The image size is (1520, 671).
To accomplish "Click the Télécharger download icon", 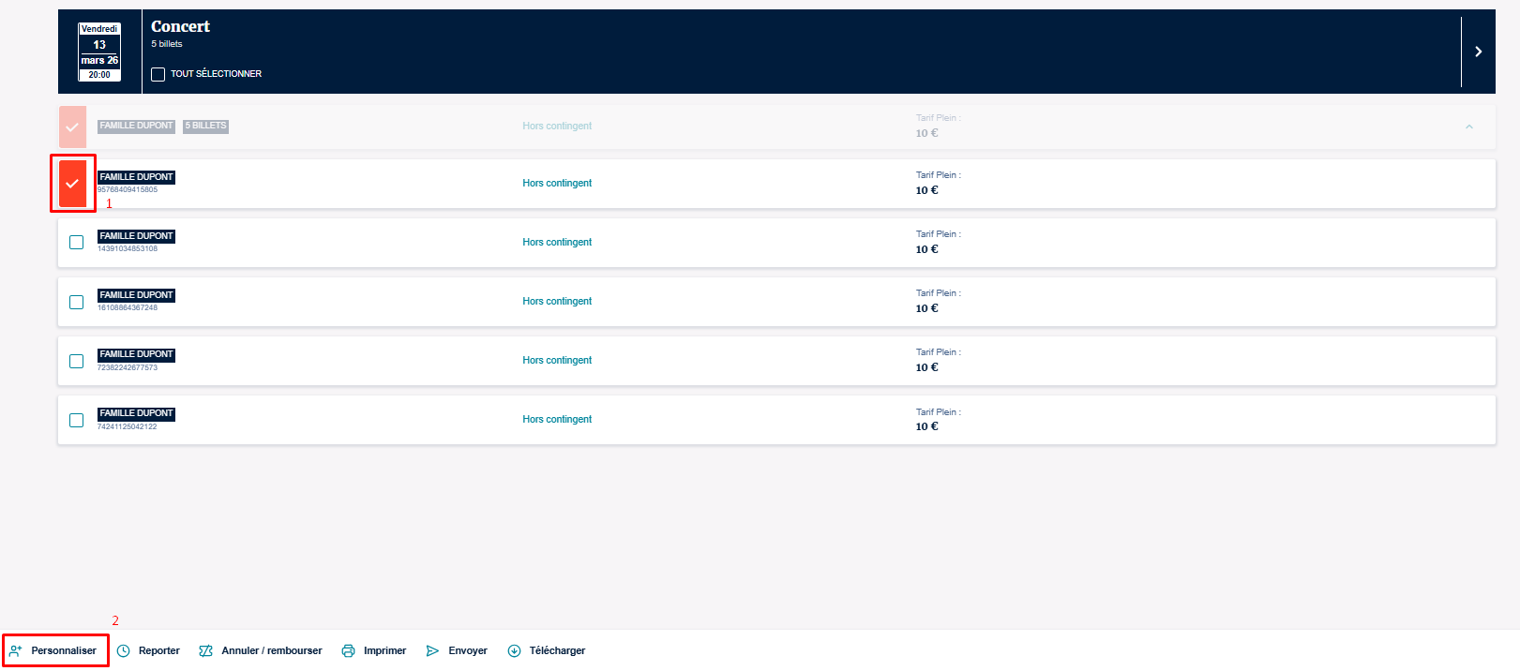I will tap(514, 650).
